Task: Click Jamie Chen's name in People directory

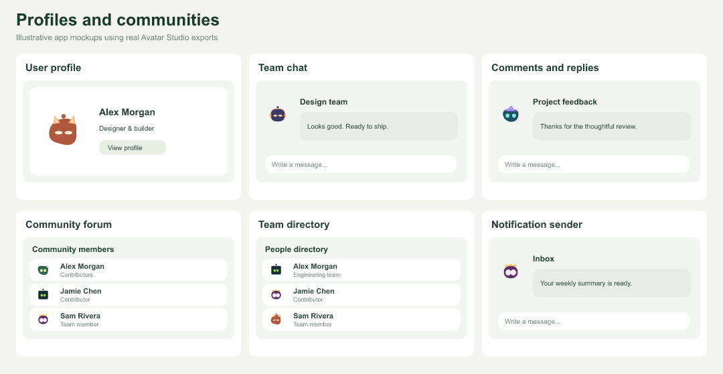Action: 314,292
